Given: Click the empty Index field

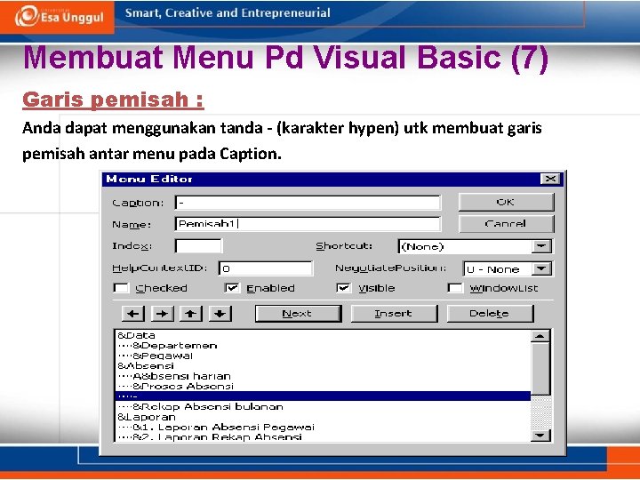Looking at the screenshot, I should [x=198, y=246].
